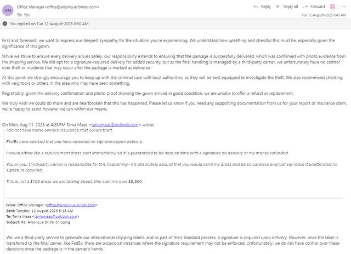Open office@anjolique-bridal.com link in From line
The width and height of the screenshot is (351, 254).
(x=71, y=205)
